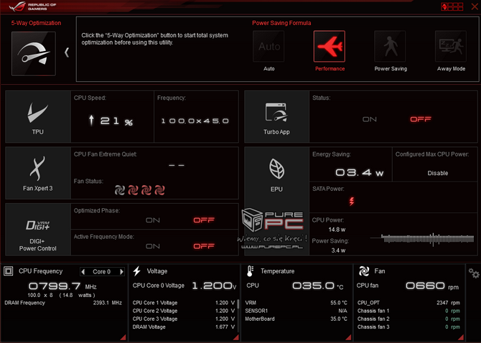Click the MotherBoard temperature row
Image resolution: width=481 pixels, height=343 pixels.
pyautogui.click(x=296, y=319)
